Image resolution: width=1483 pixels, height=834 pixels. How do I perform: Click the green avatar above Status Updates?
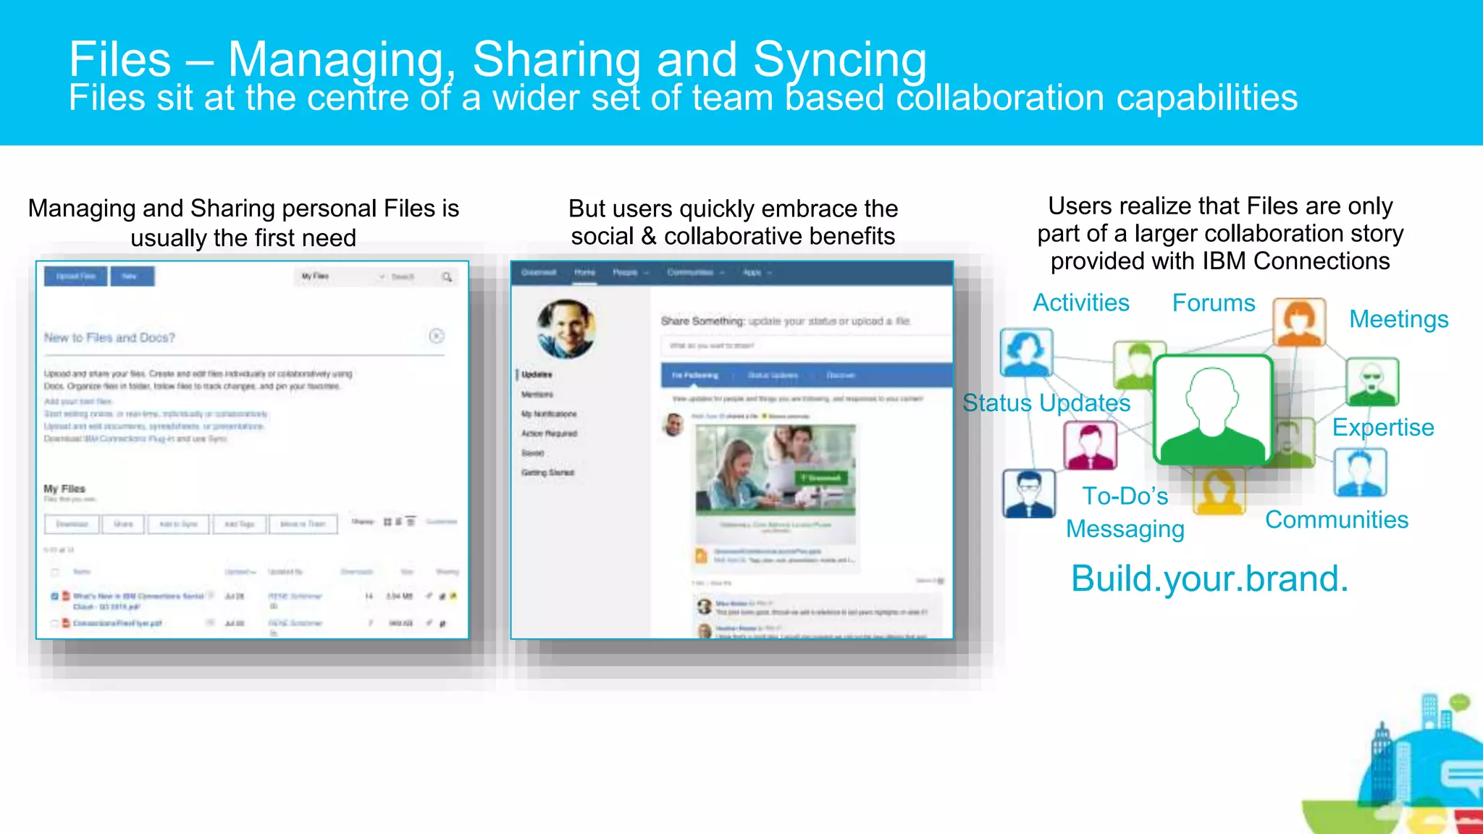coord(1134,364)
